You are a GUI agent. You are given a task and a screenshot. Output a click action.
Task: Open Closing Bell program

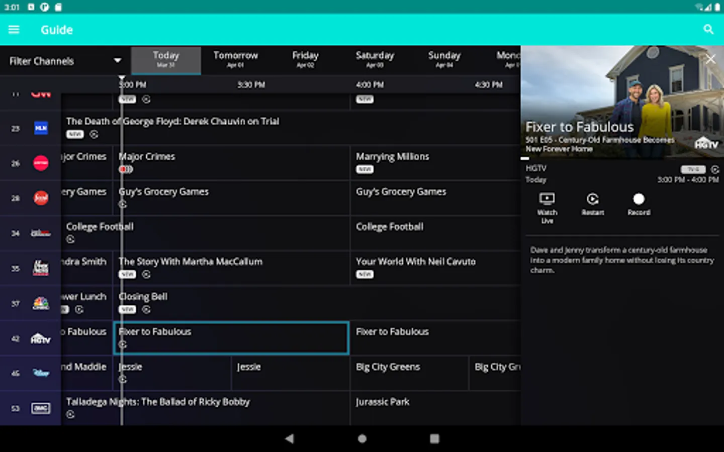click(x=317, y=303)
